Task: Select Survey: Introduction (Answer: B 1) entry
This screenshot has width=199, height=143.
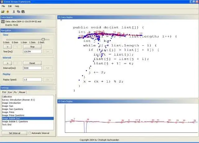Action: (x=28, y=100)
